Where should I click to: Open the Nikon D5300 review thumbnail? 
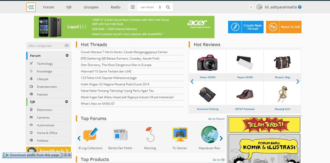tap(208, 63)
